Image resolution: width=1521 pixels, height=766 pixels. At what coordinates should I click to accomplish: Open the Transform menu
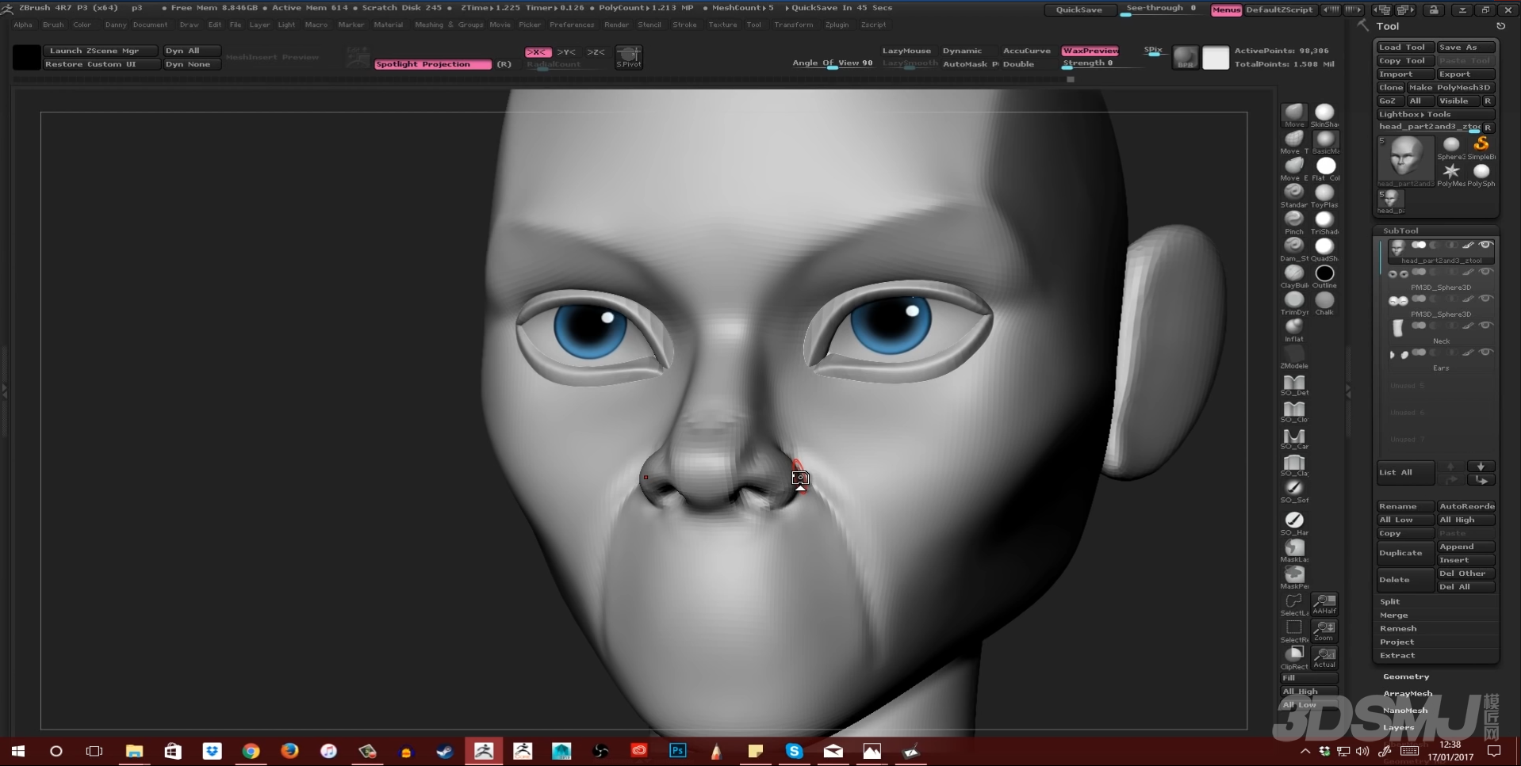(x=793, y=25)
